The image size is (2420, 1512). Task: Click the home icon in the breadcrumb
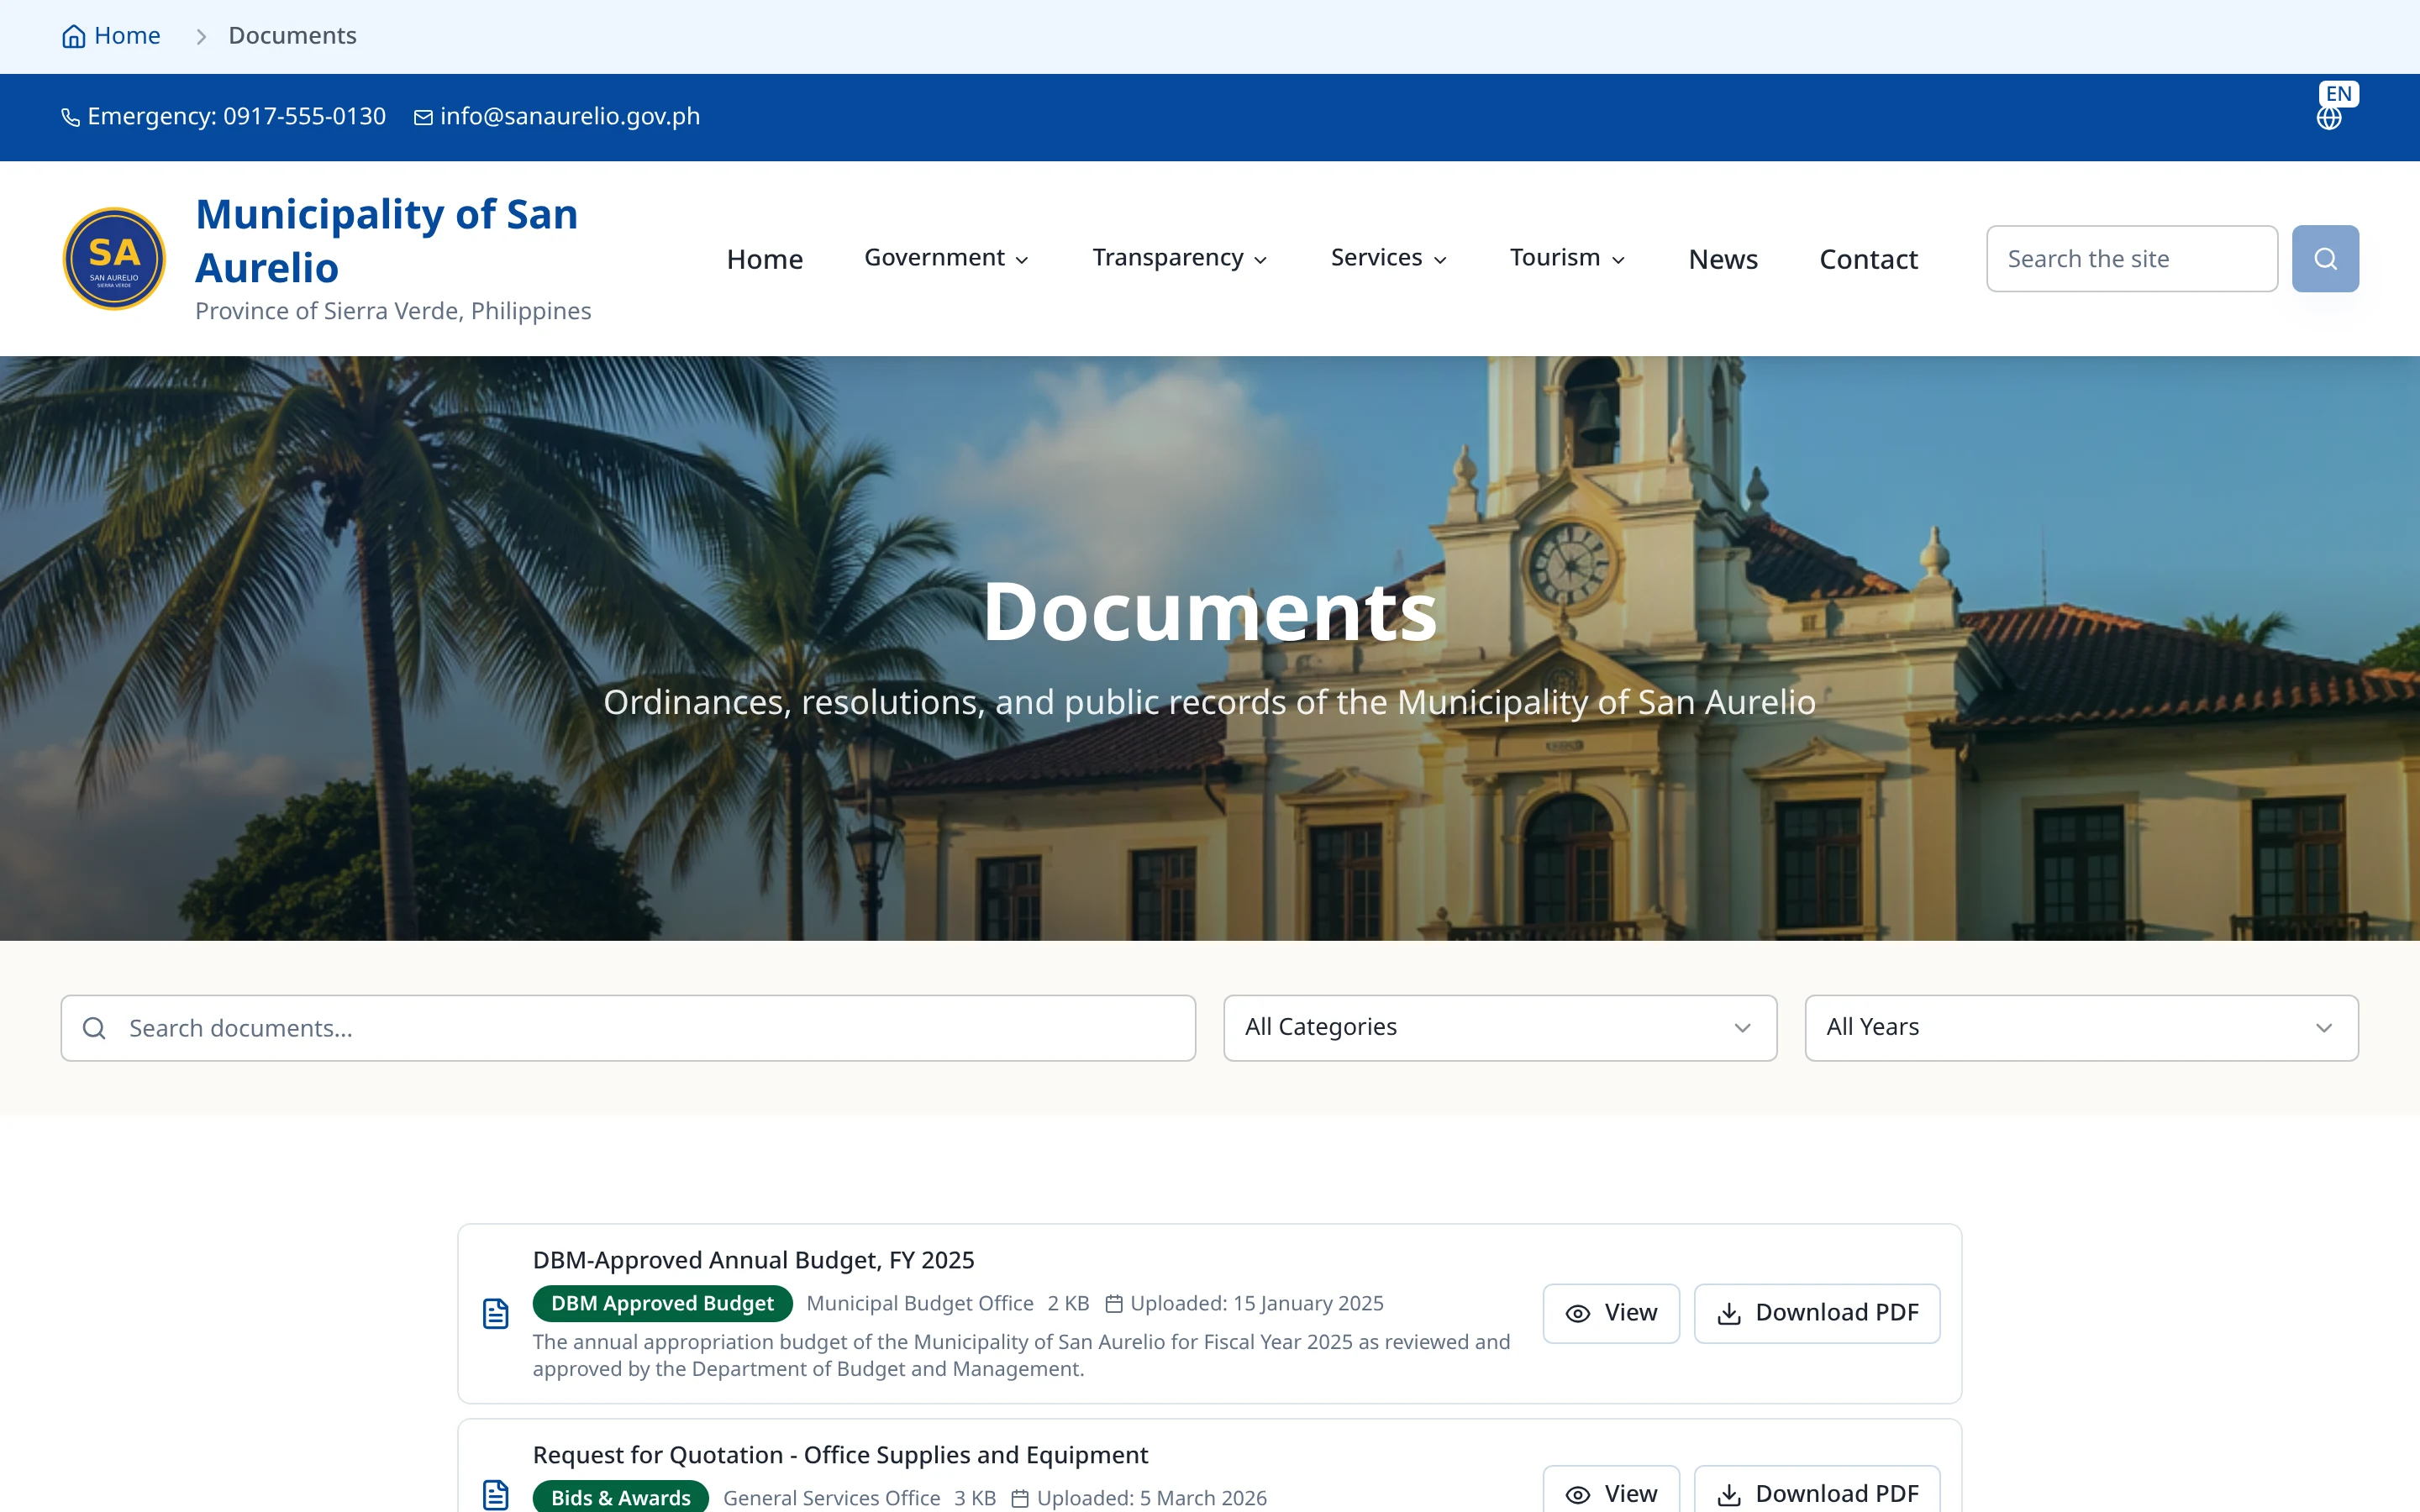point(73,37)
